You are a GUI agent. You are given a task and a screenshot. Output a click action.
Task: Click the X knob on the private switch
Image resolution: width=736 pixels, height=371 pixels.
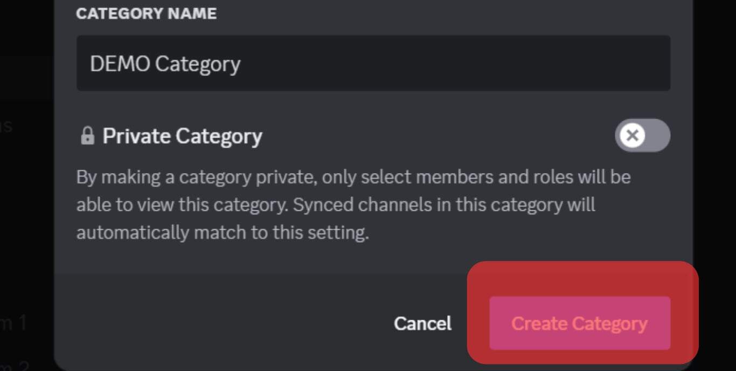632,135
